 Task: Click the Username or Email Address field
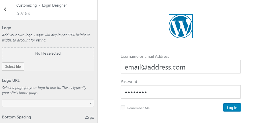181,67
